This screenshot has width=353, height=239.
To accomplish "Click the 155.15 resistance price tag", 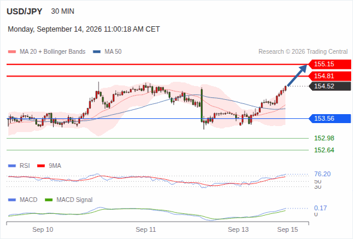I will click(x=330, y=64).
